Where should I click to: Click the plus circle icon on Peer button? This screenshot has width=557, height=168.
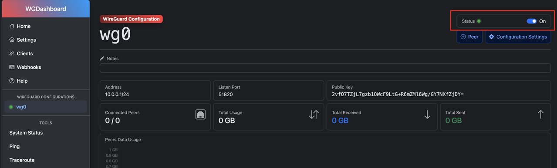[x=463, y=37]
